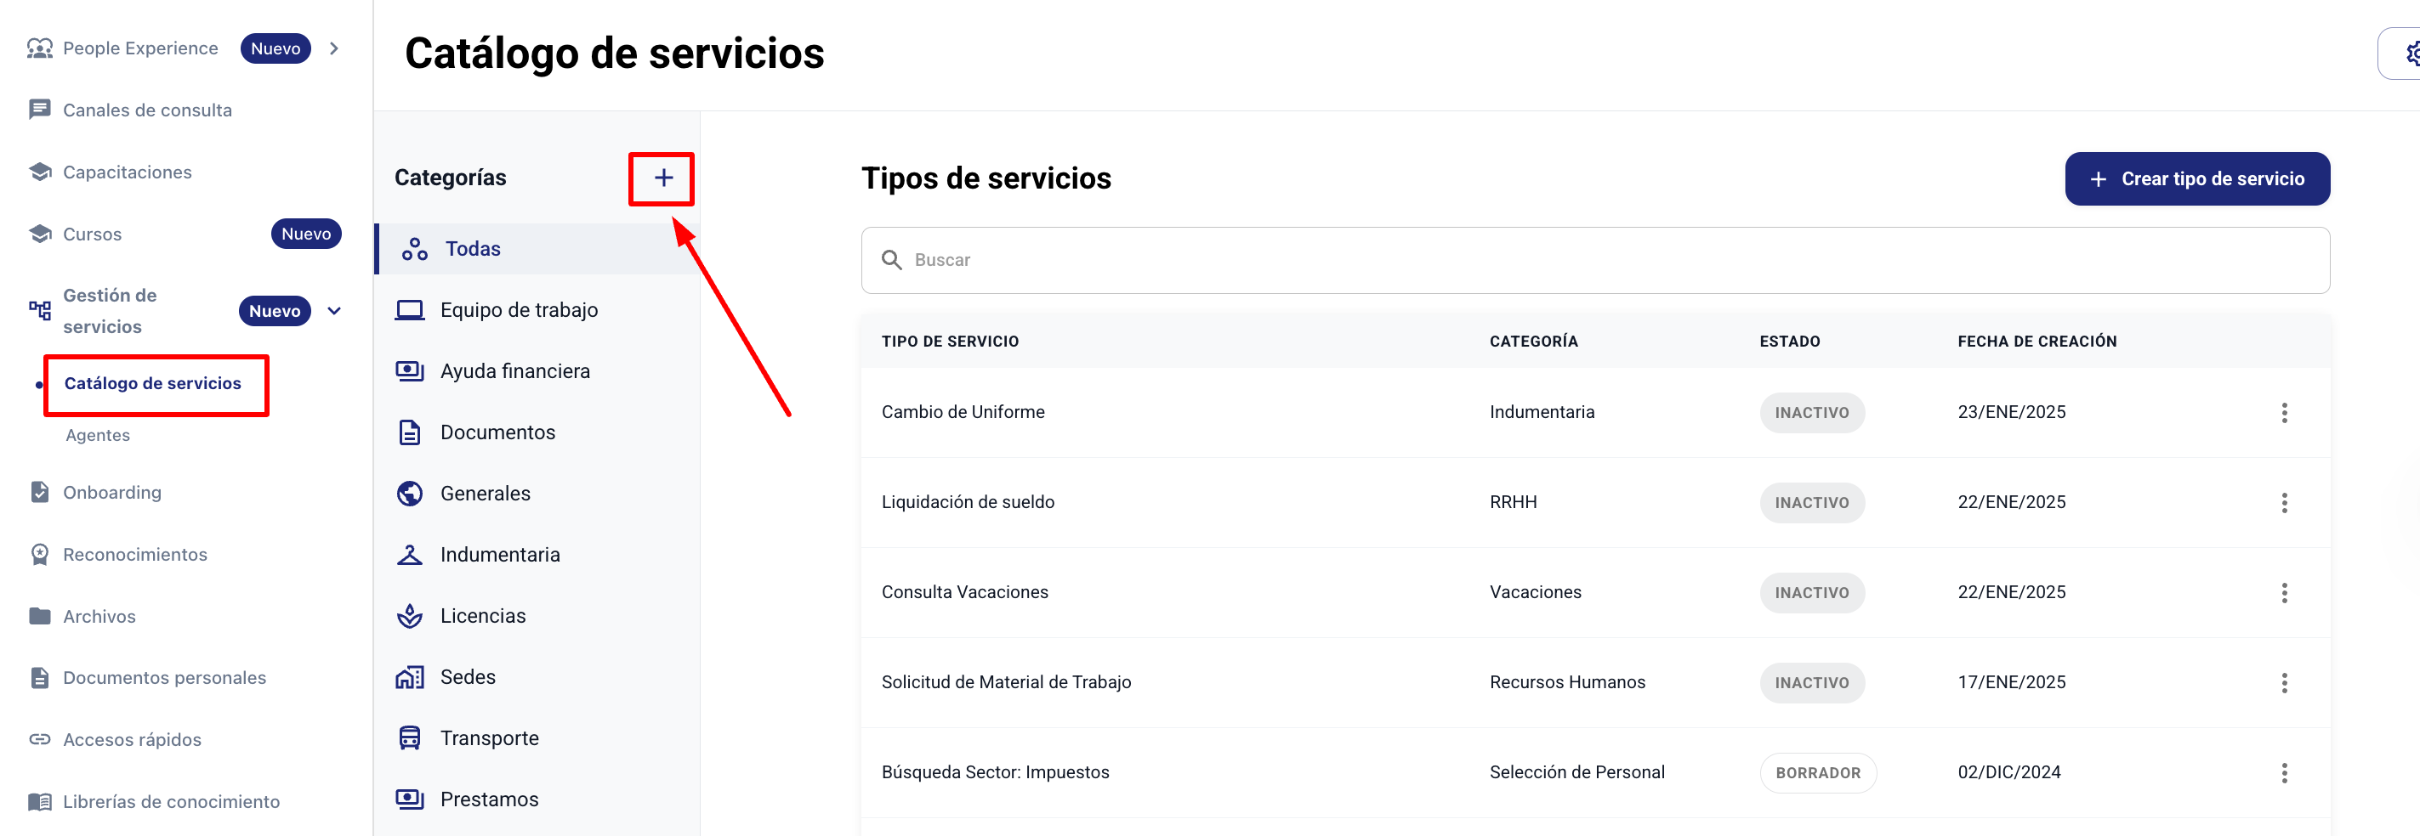
Task: Open Agentes submenu item
Action: pyautogui.click(x=98, y=435)
